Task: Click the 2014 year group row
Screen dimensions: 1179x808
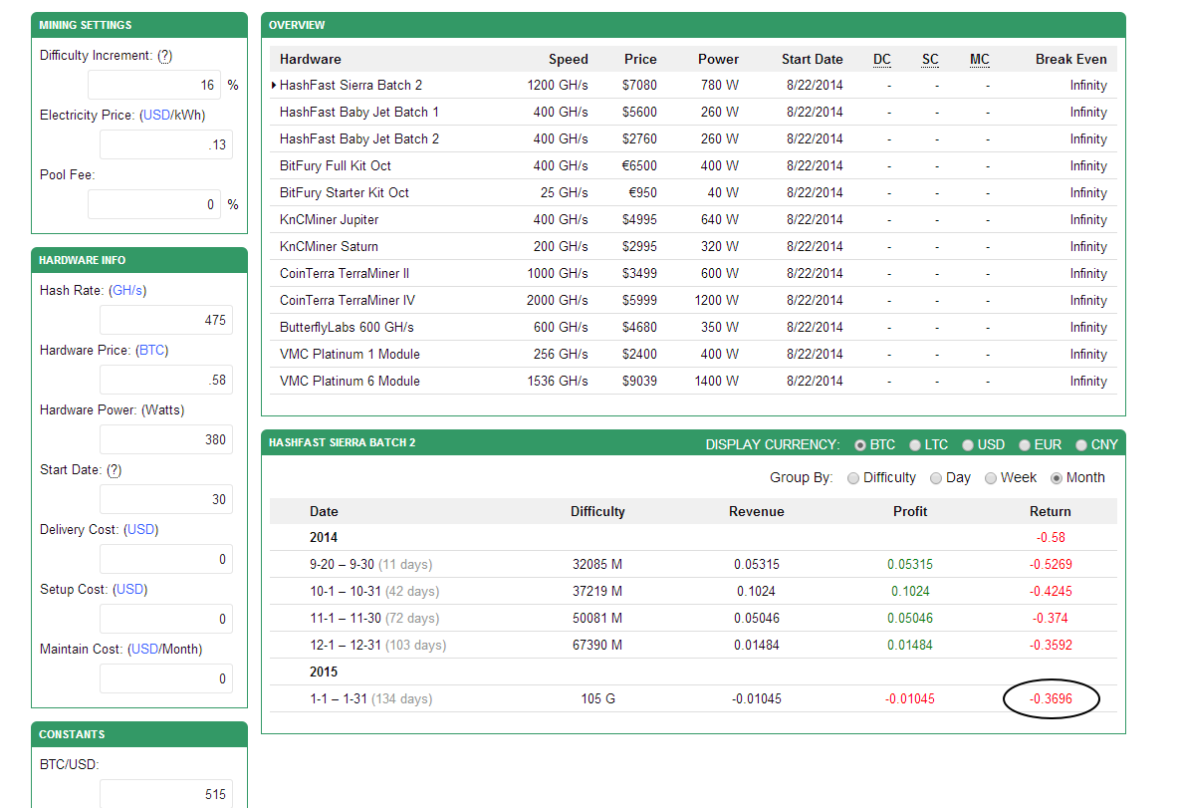Action: pyautogui.click(x=693, y=538)
